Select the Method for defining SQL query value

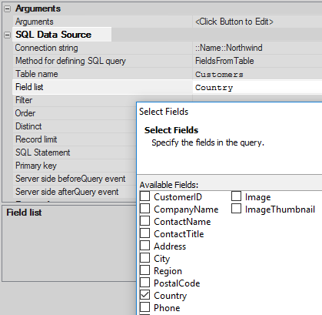[x=224, y=61]
